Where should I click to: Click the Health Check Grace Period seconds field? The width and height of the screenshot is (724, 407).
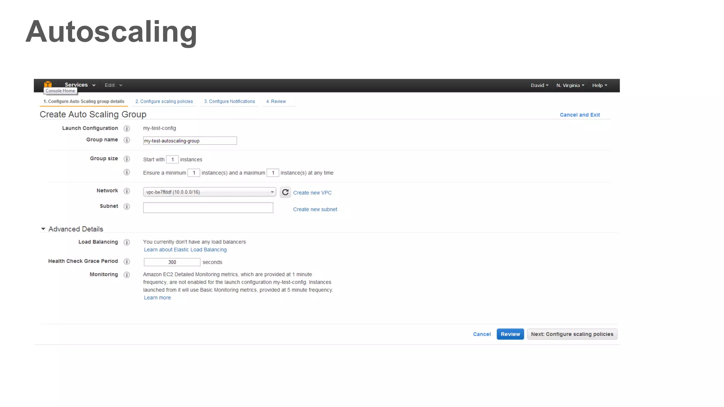pyautogui.click(x=172, y=262)
